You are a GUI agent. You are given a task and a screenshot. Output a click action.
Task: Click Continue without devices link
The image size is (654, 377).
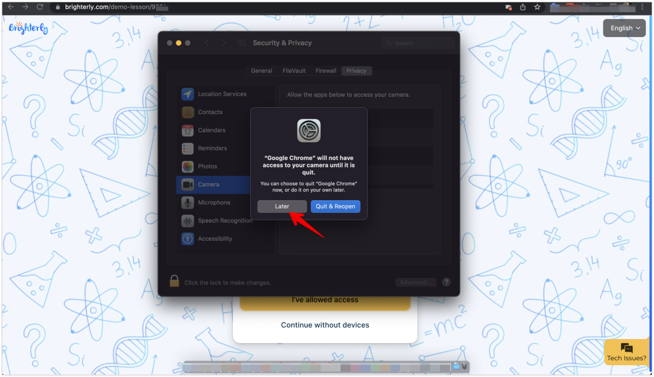click(x=325, y=325)
